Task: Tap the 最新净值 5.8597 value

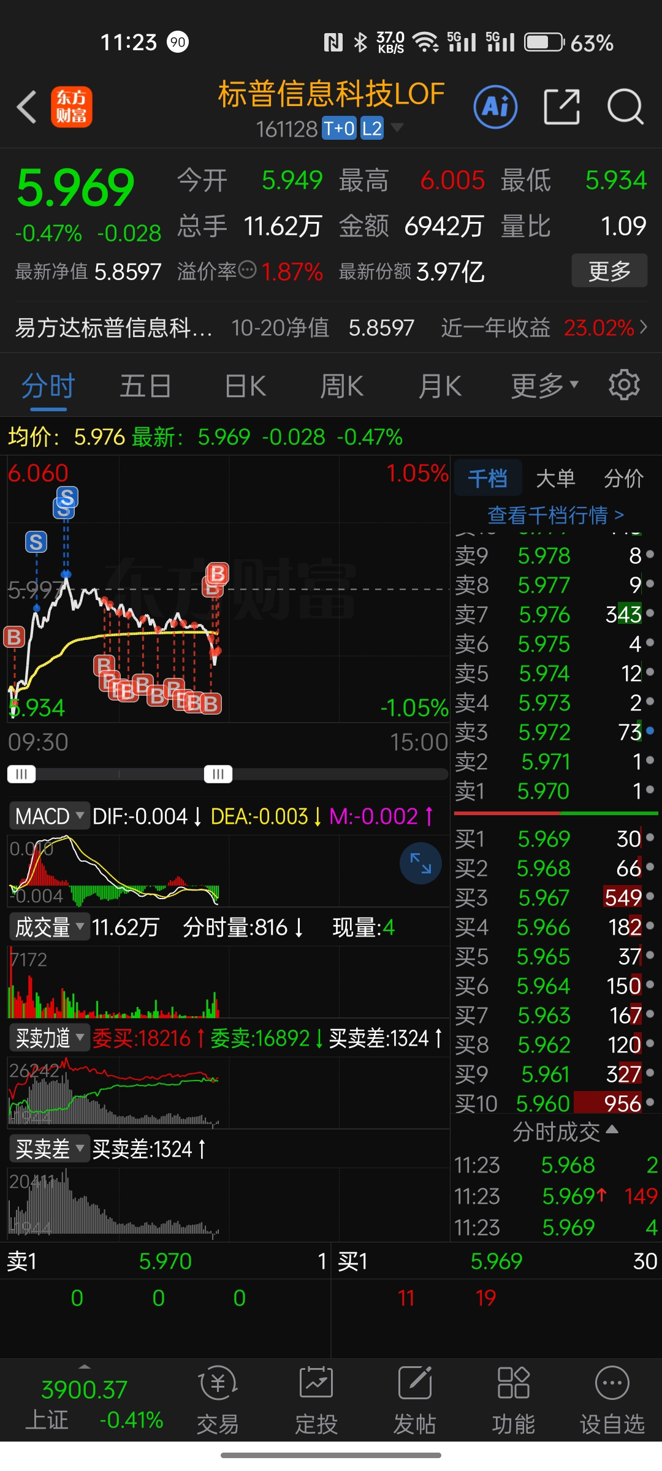Action: click(x=128, y=271)
